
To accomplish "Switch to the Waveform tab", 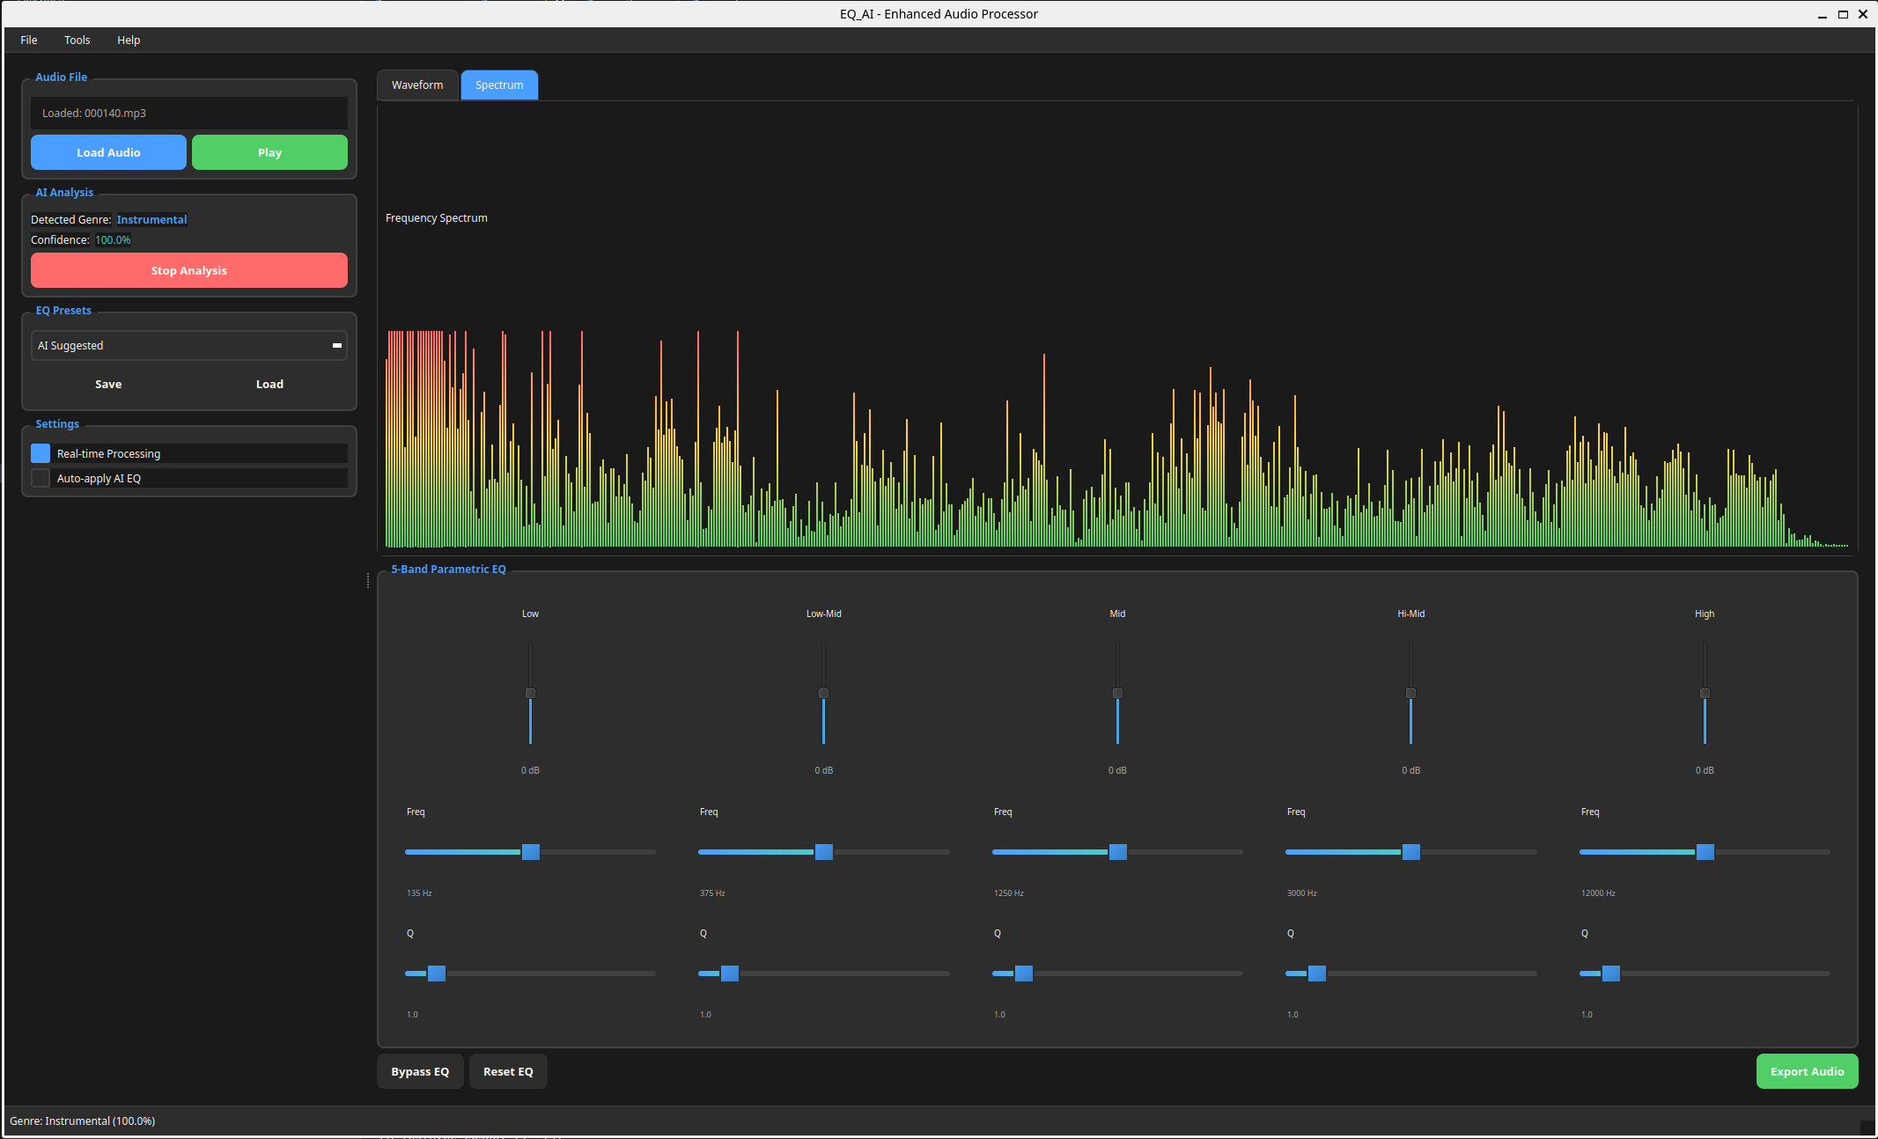I will [417, 85].
